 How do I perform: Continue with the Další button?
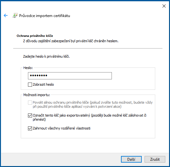click(x=131, y=159)
